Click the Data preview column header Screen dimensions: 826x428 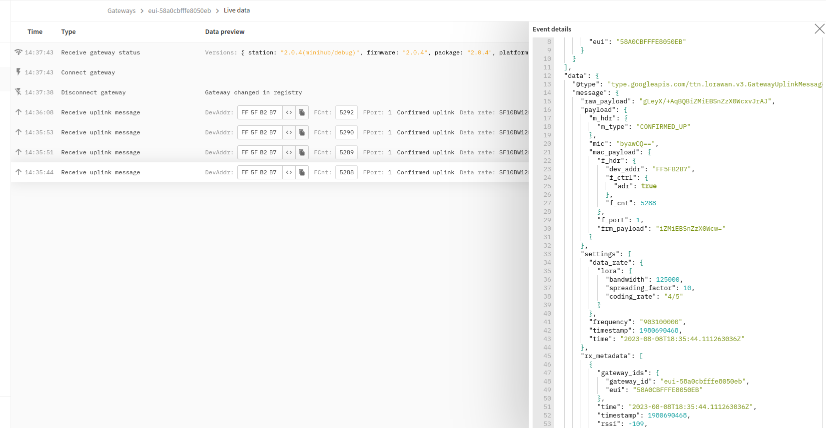[x=225, y=31]
